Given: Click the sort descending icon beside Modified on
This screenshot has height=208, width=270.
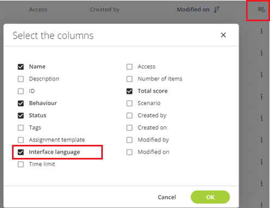Looking at the screenshot, I should [x=217, y=9].
